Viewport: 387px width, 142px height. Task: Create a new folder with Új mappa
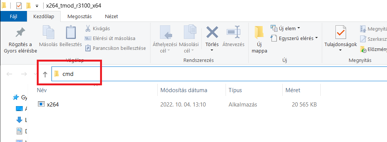point(259,40)
